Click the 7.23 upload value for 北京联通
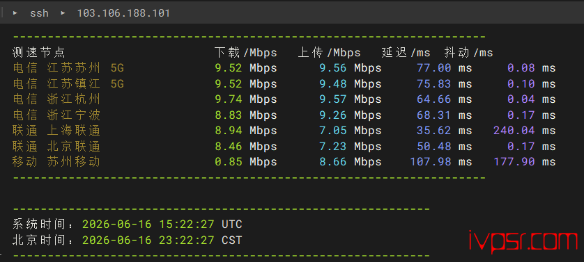The width and height of the screenshot is (584, 262). [333, 146]
